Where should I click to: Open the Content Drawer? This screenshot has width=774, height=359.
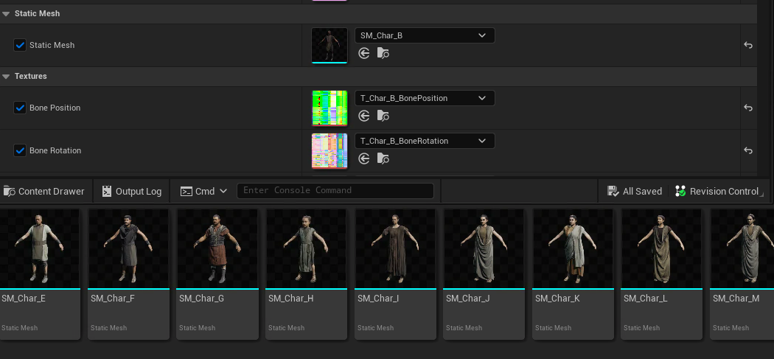tap(45, 191)
